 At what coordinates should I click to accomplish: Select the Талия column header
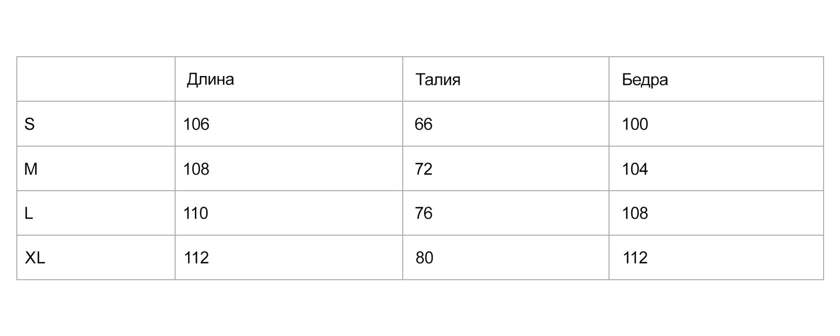click(x=438, y=79)
